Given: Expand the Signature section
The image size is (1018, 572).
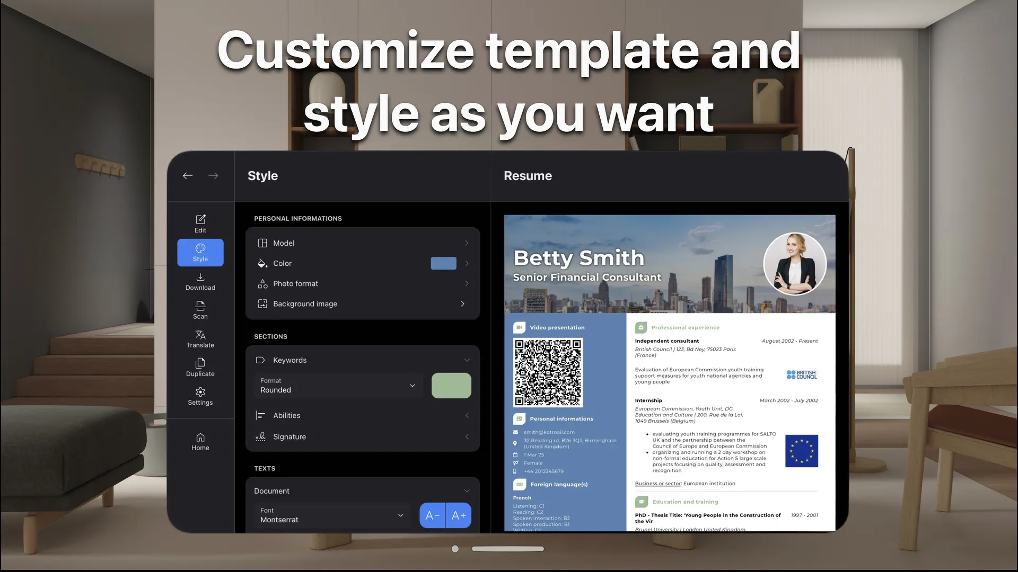Looking at the screenshot, I should tap(467, 436).
